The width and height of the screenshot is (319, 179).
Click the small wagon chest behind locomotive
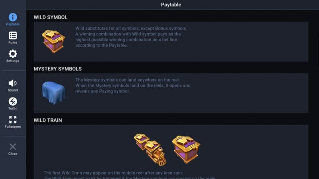[x=141, y=141]
